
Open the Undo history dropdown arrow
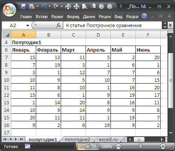click(50, 6)
